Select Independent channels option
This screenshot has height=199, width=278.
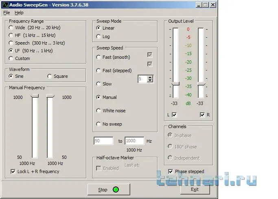184,158
